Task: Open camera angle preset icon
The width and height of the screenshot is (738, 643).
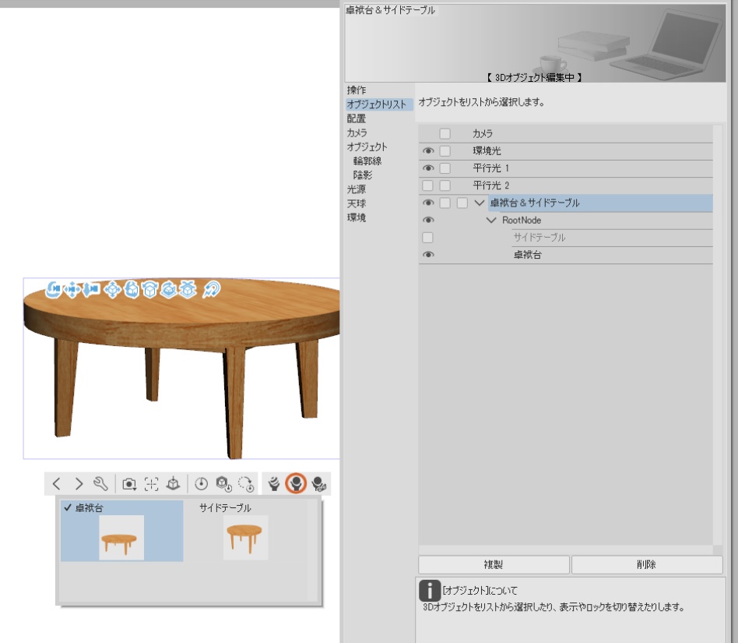Action: pyautogui.click(x=129, y=484)
